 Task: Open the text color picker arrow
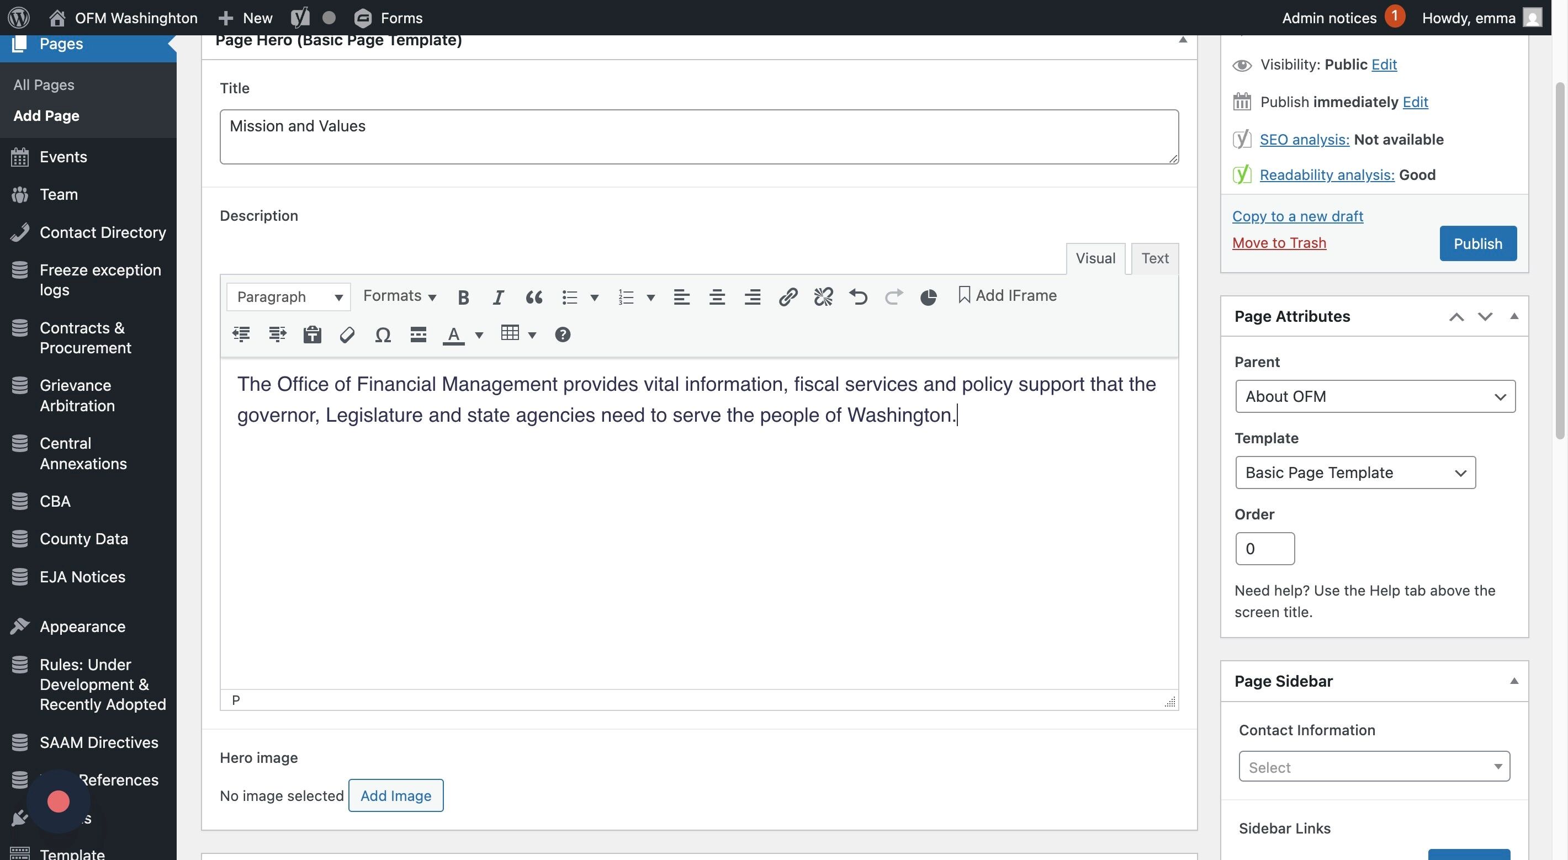479,336
